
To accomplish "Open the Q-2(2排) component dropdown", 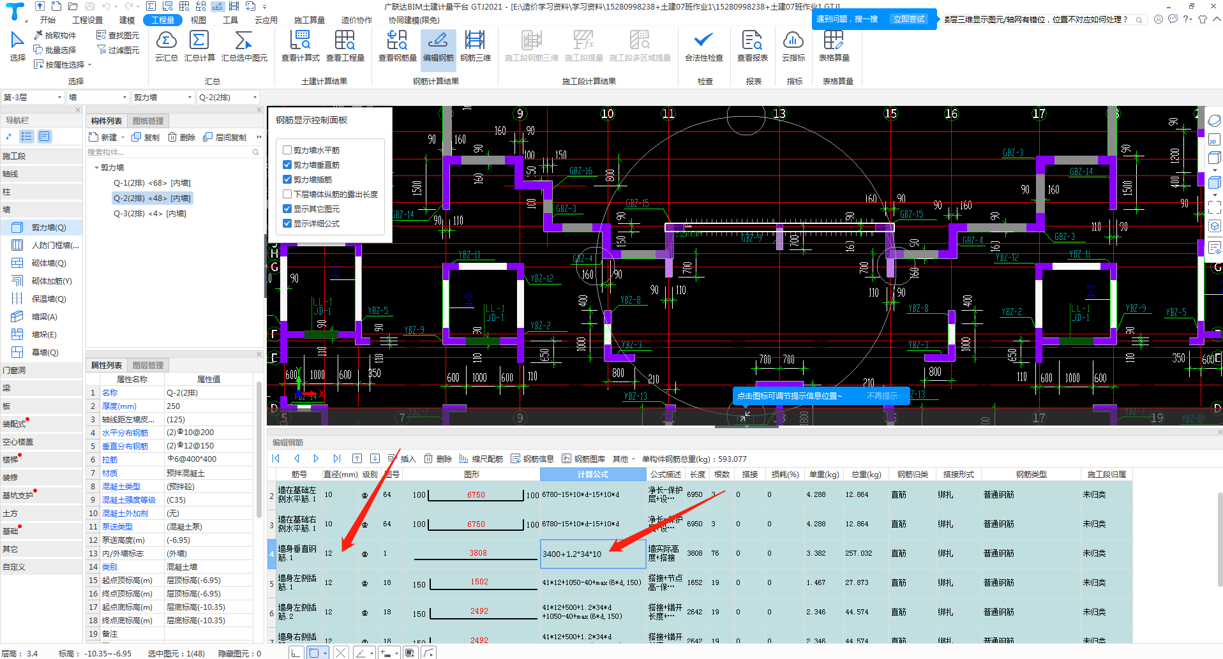I will [x=228, y=97].
